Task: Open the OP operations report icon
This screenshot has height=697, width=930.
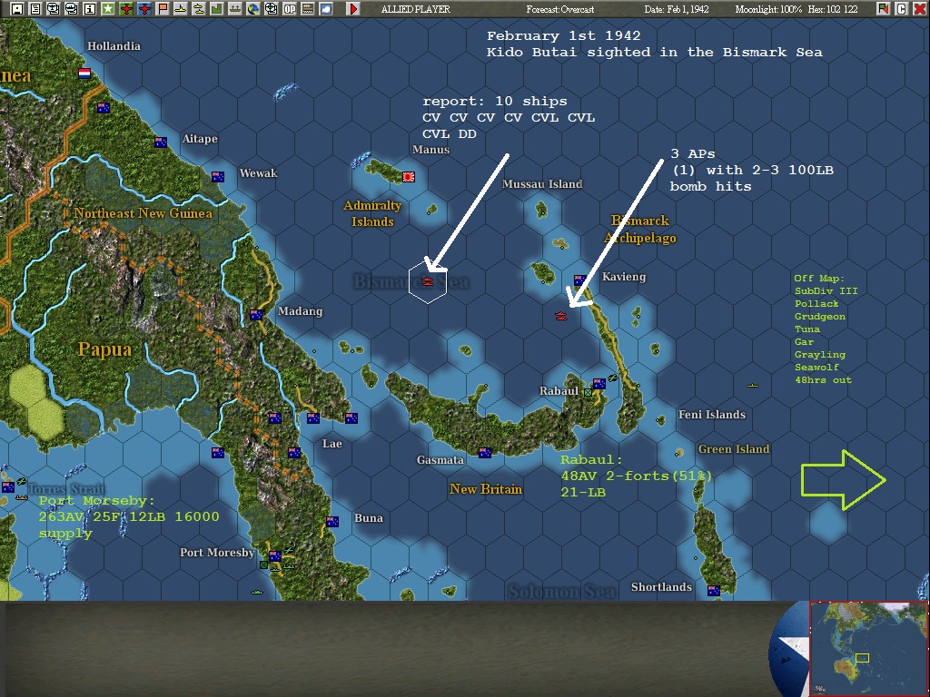Action: click(290, 8)
